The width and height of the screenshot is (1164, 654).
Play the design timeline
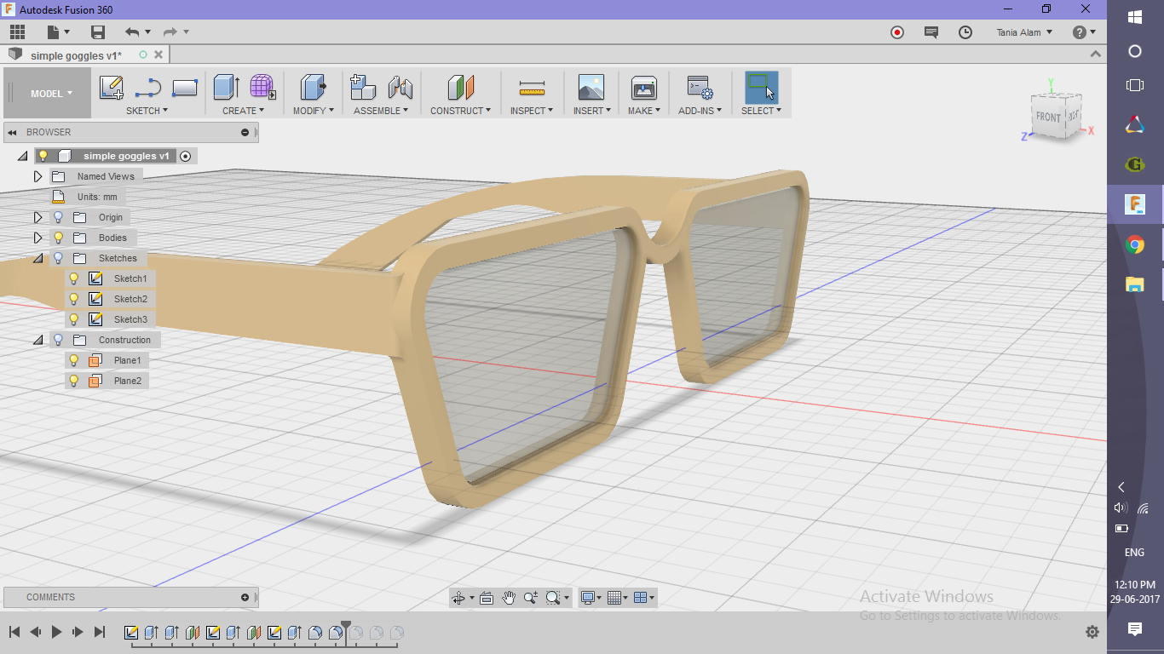tap(56, 632)
